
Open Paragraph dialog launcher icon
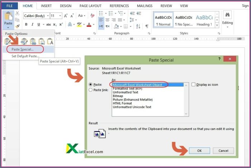pyautogui.click(x=149, y=33)
